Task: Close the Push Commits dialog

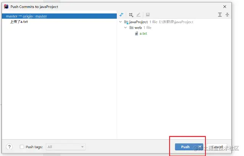Action: click(x=225, y=6)
